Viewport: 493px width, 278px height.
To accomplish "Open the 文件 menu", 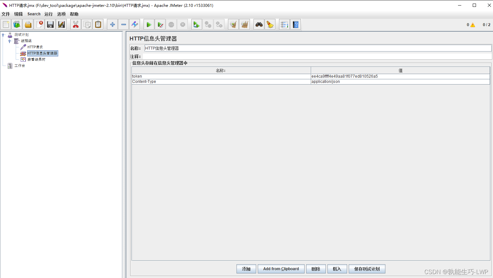I will coord(6,14).
